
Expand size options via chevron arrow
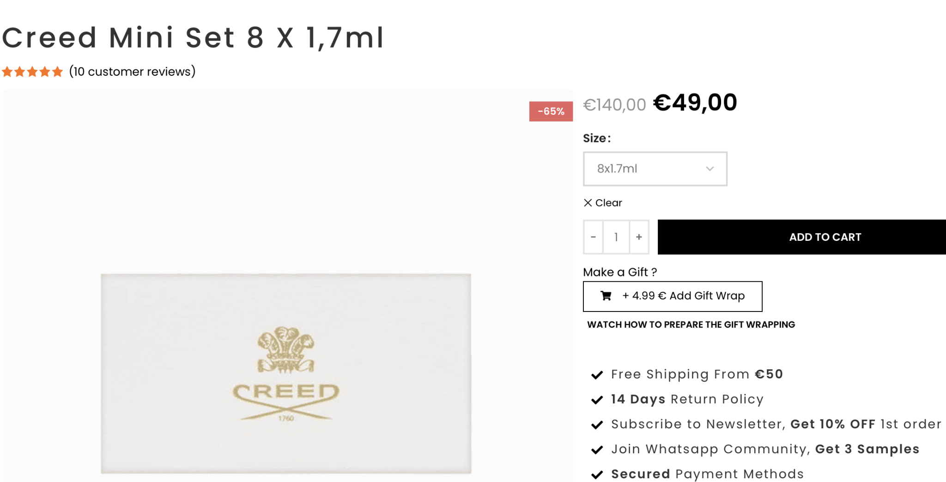coord(710,169)
